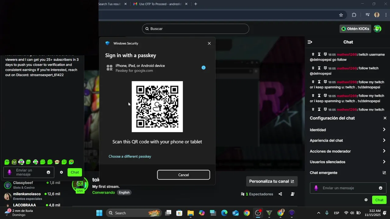Open LACOBRAAA channel in sidebar
Viewport: 390px width, 219px height.
[x=32, y=205]
